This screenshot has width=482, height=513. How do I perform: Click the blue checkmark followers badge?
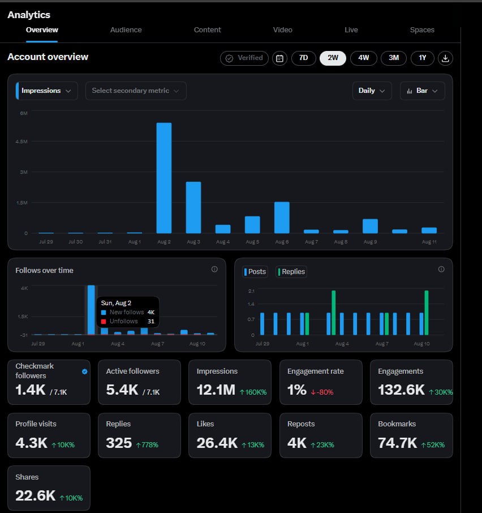click(x=85, y=371)
